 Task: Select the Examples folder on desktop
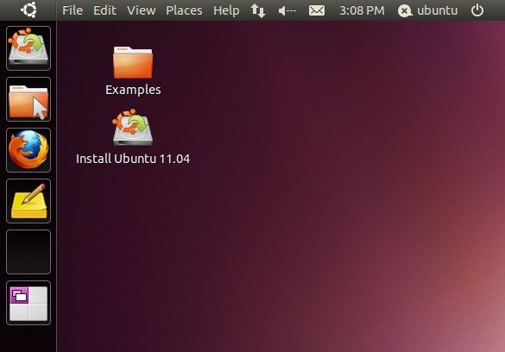tap(133, 71)
